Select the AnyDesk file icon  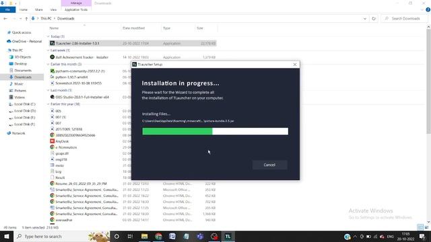pos(53,141)
